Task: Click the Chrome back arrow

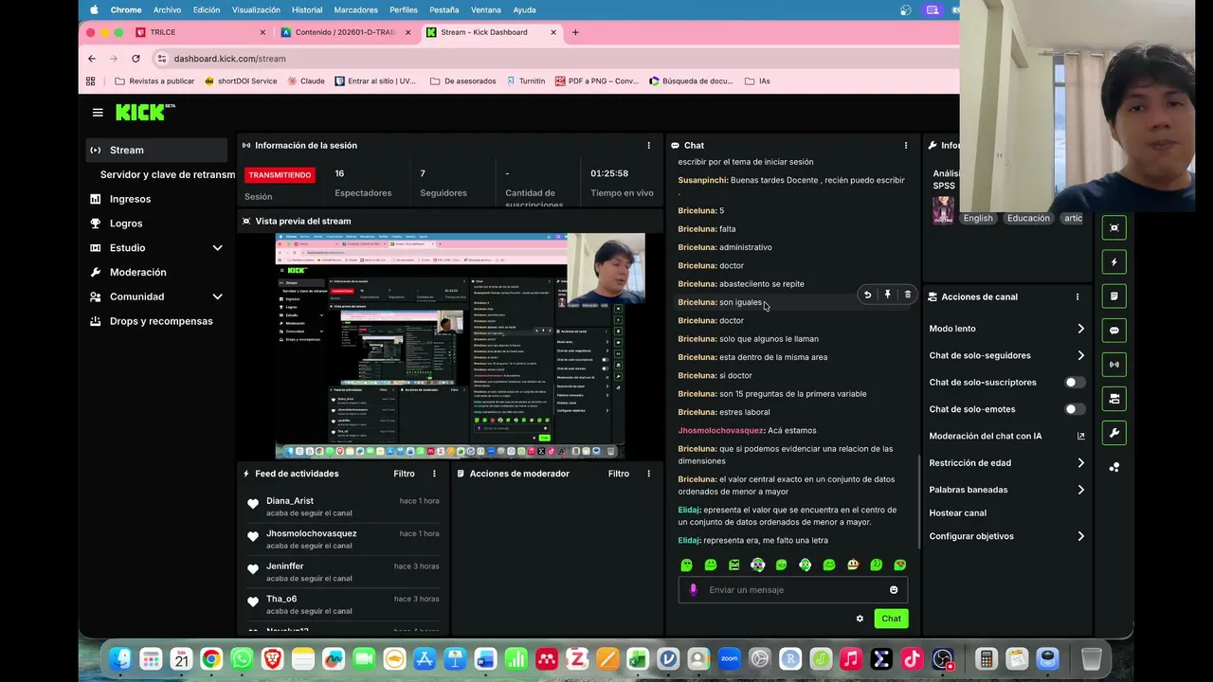Action: click(x=92, y=59)
